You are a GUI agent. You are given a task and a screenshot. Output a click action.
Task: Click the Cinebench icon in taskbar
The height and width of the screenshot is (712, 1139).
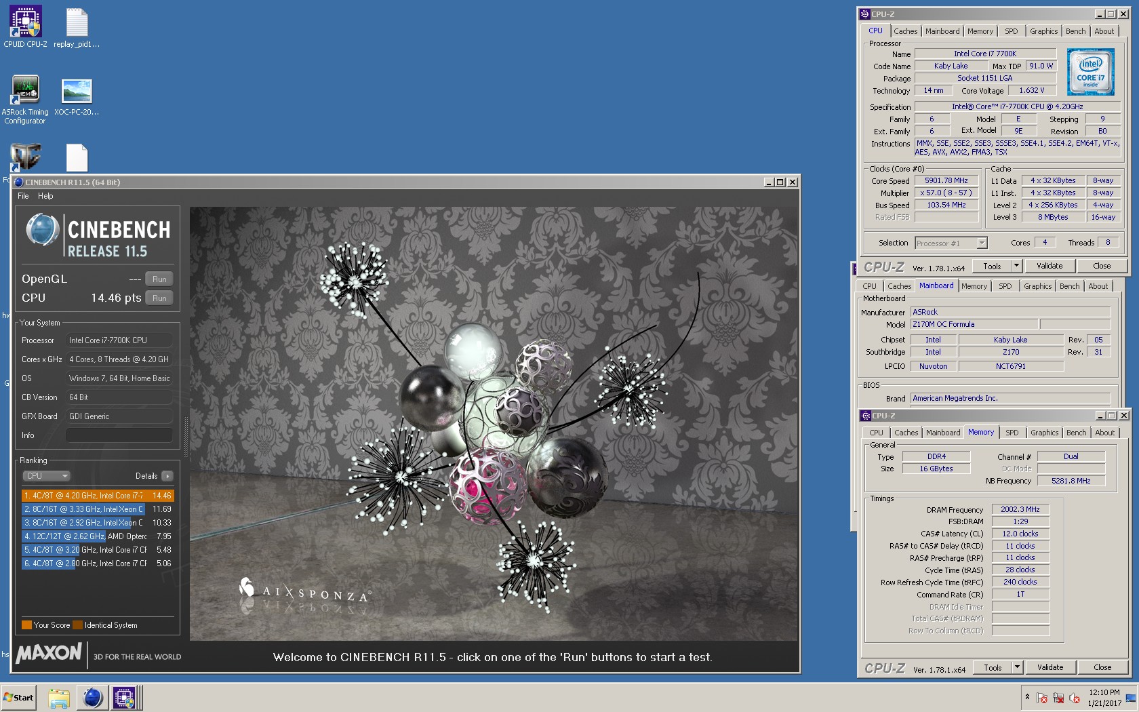[92, 697]
